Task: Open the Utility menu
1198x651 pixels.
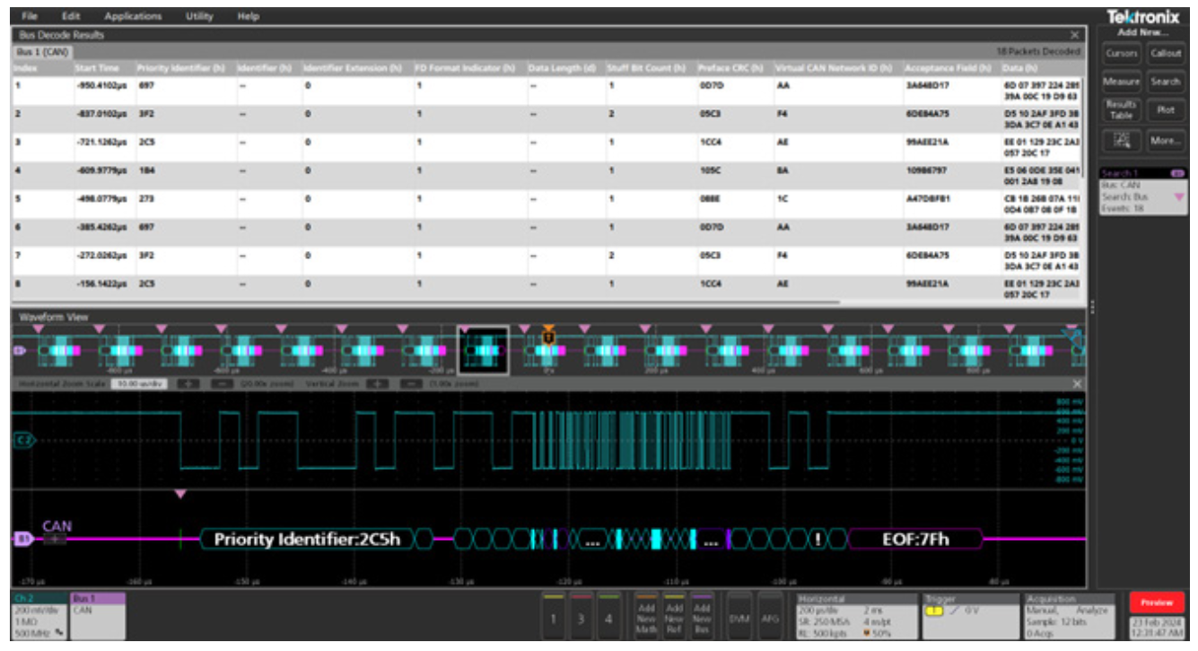Action: (202, 14)
